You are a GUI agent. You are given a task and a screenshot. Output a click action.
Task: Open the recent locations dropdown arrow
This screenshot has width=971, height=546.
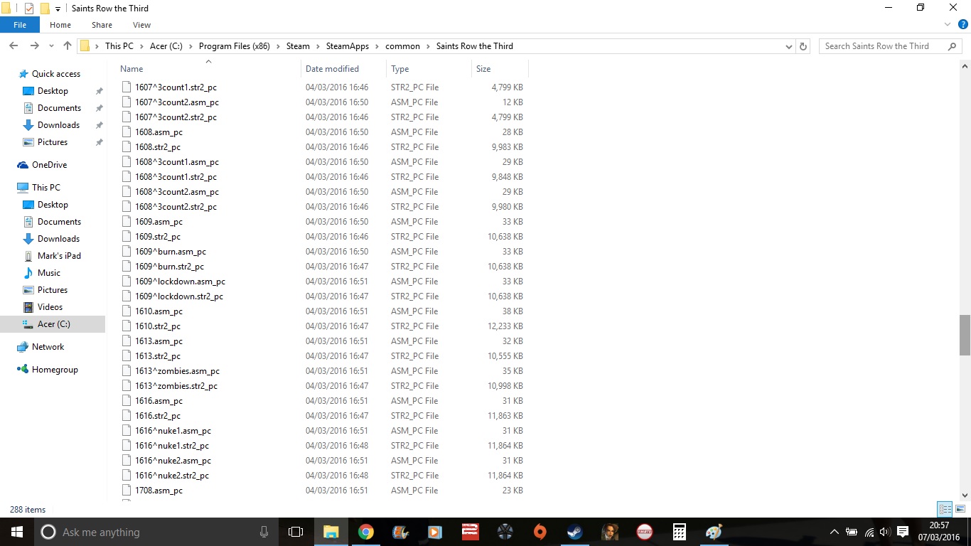click(x=51, y=46)
